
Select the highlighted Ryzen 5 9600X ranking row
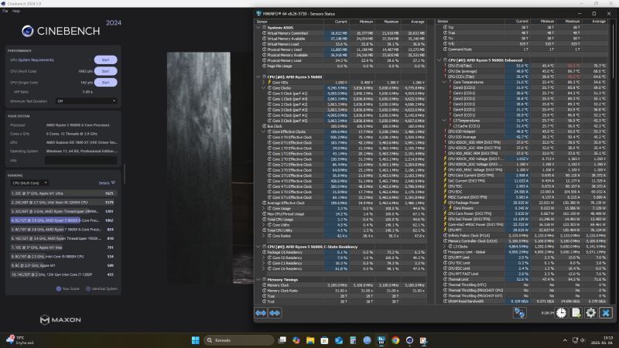(x=63, y=220)
